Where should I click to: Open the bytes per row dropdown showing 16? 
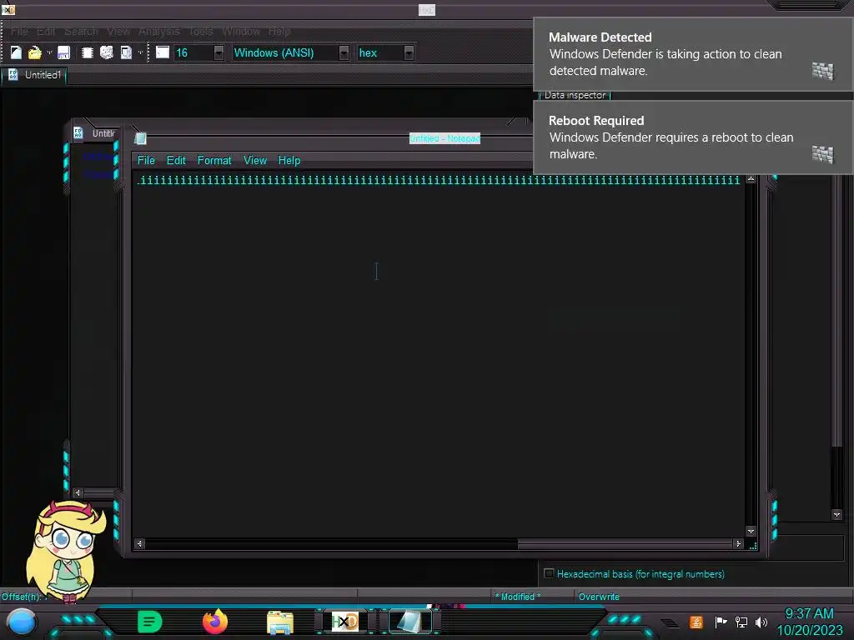click(x=219, y=52)
